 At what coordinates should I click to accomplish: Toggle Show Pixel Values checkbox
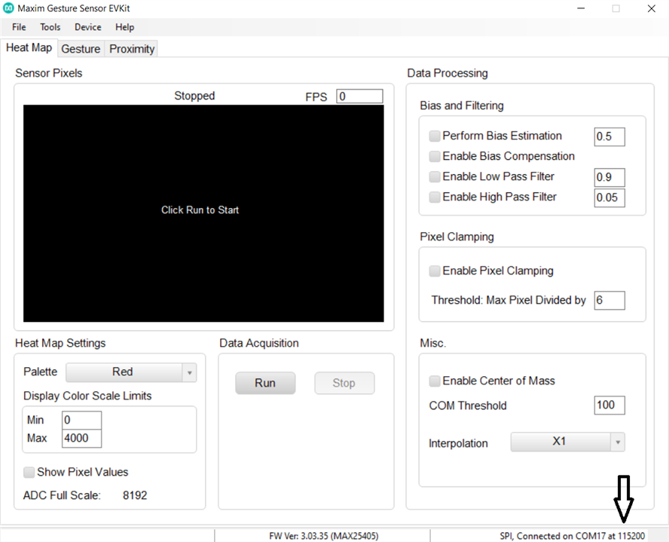click(x=29, y=473)
